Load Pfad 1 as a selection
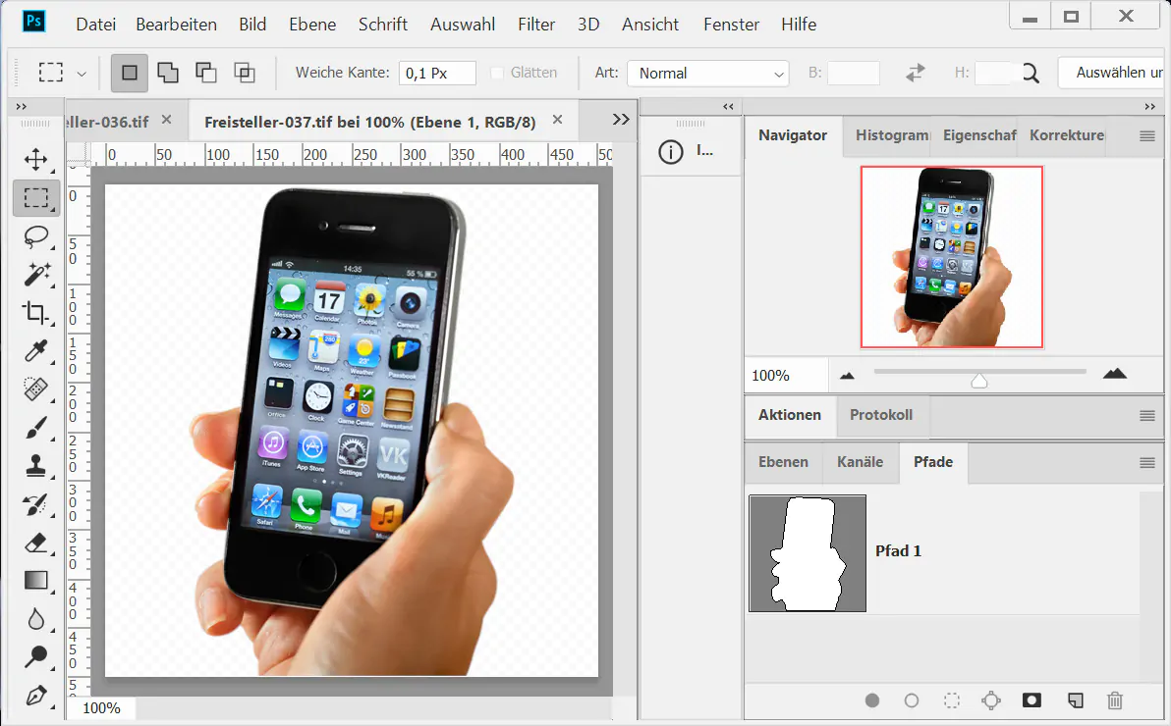 (951, 700)
